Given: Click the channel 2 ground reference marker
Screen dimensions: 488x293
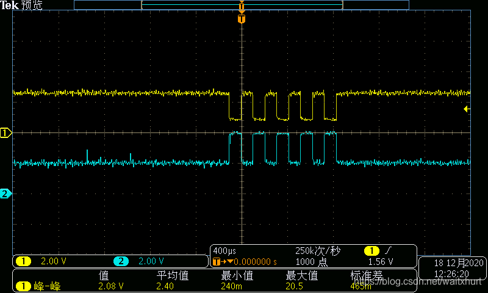Looking at the screenshot, I should coord(5,194).
